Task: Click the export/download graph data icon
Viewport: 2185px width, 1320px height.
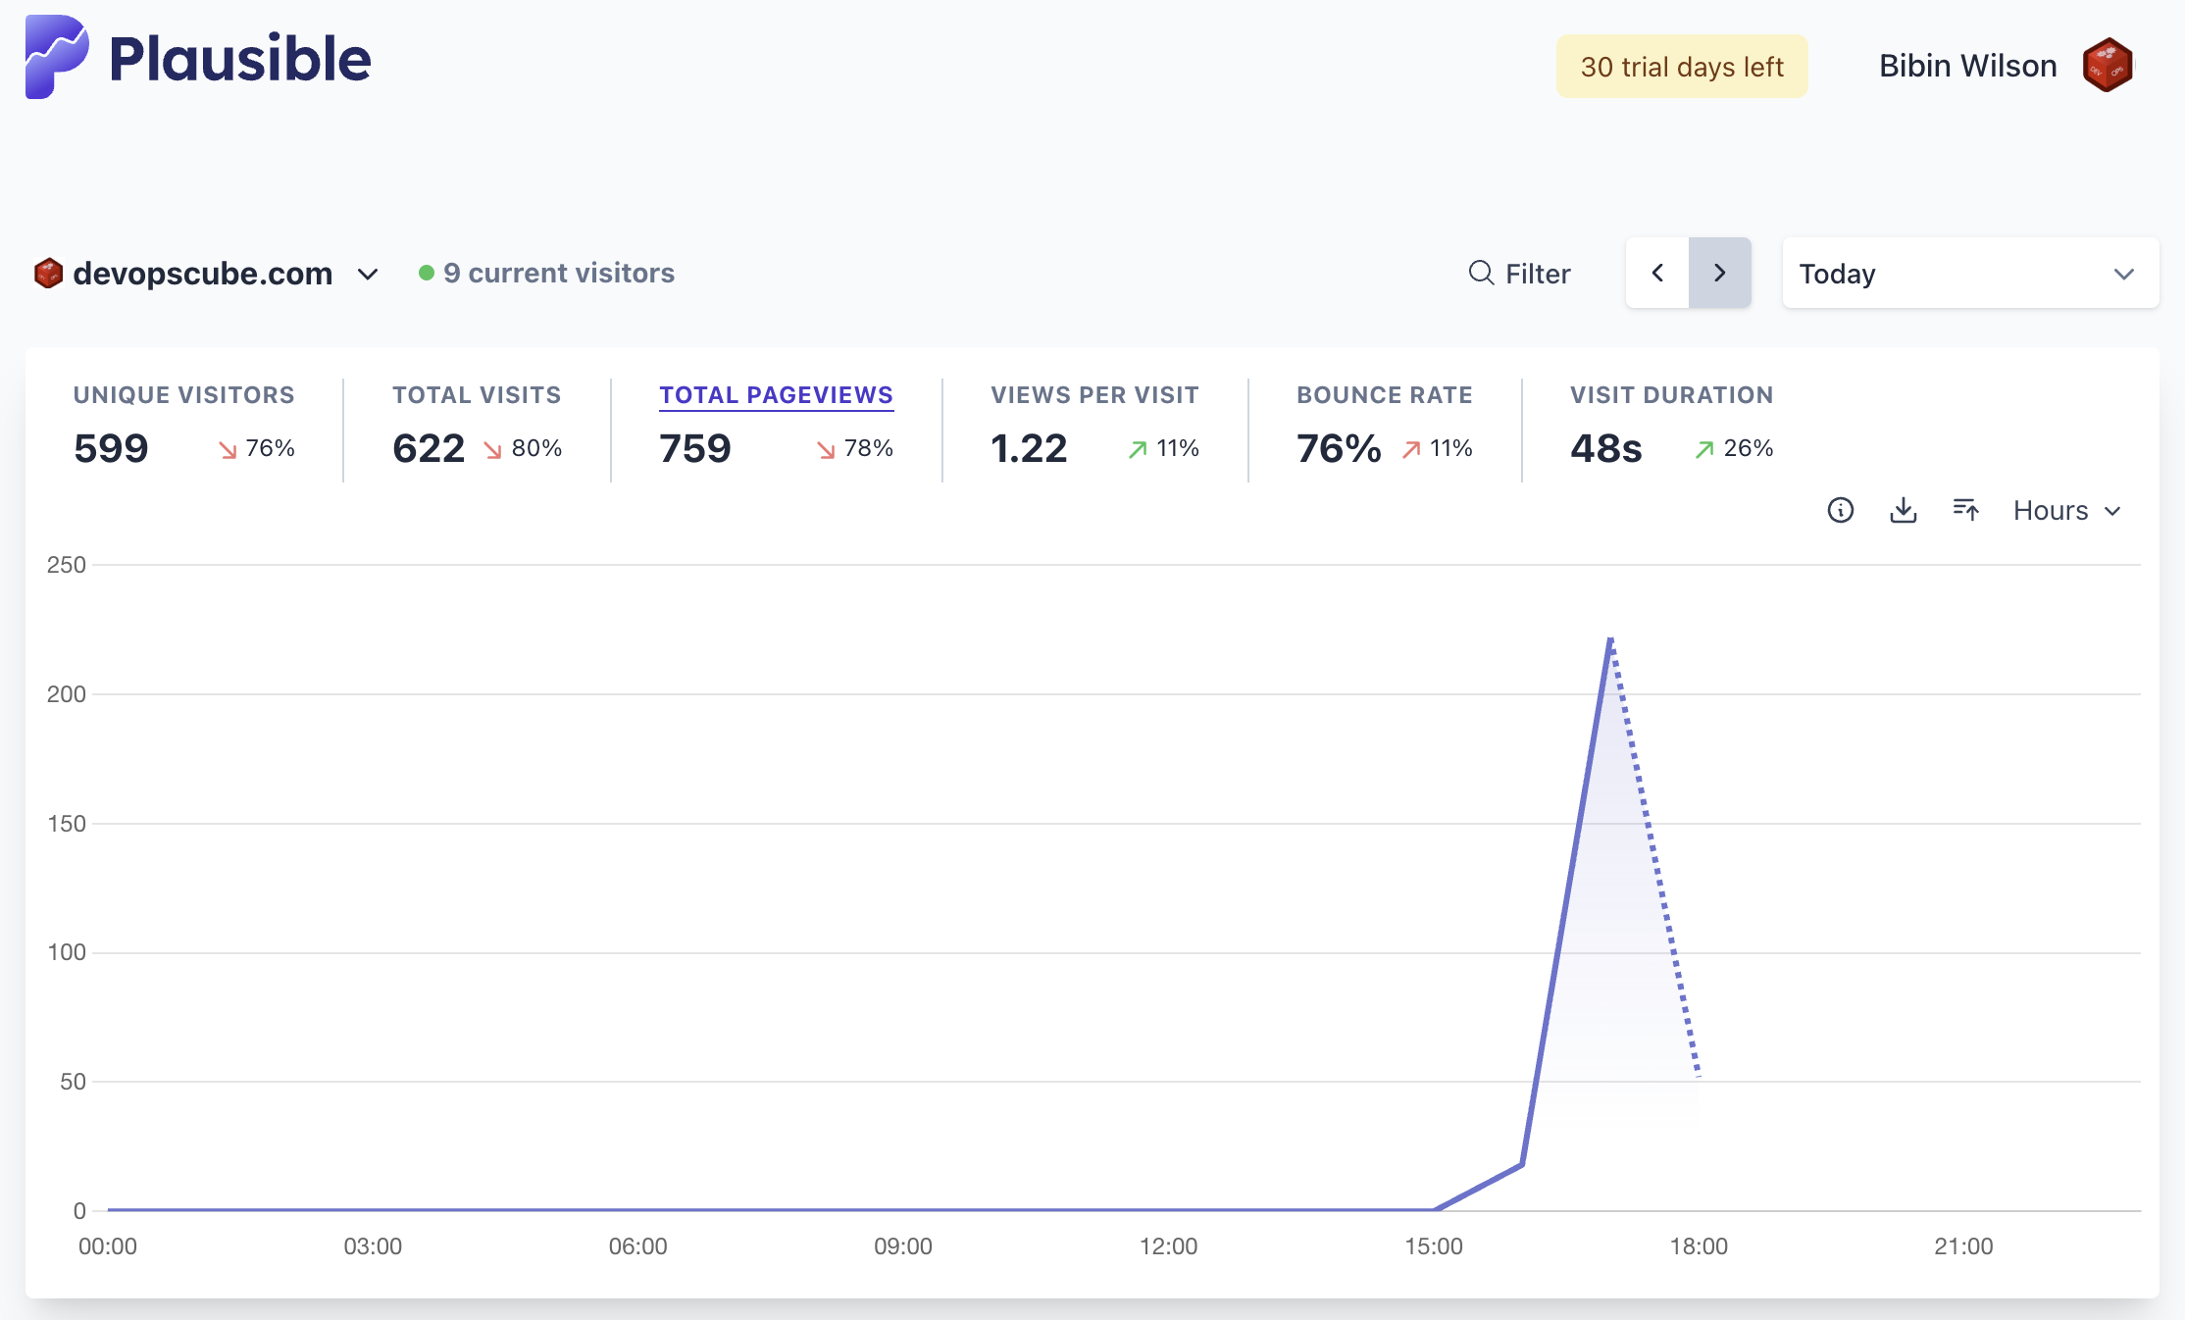Action: pos(1904,510)
